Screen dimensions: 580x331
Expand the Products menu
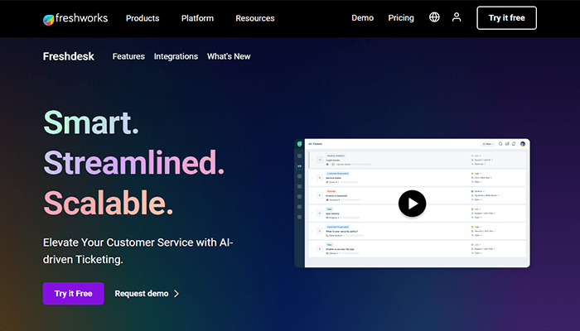point(143,18)
